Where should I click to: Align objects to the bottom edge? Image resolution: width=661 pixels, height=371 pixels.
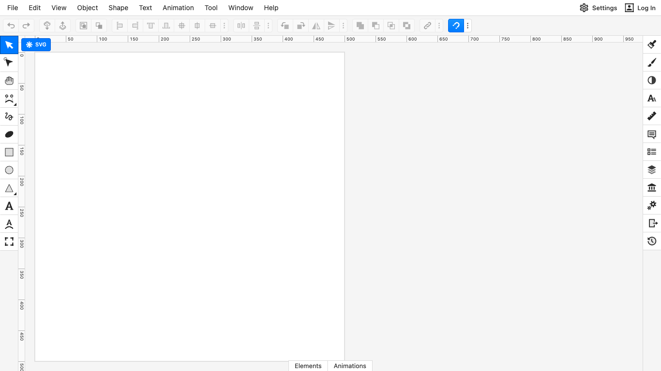(x=166, y=26)
